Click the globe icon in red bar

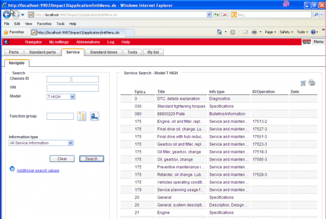coord(7,42)
